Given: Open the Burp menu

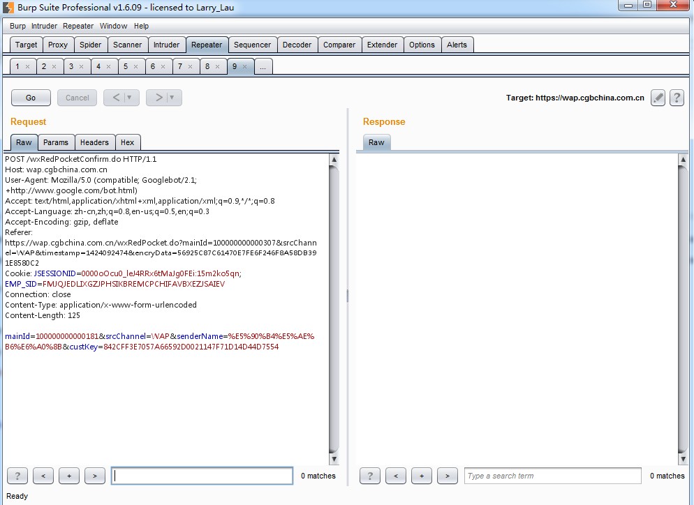Looking at the screenshot, I should tap(17, 26).
